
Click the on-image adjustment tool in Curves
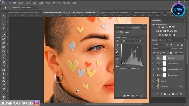coord(117,41)
